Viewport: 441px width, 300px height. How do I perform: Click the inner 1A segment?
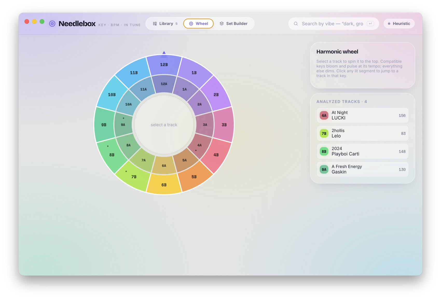tap(184, 89)
